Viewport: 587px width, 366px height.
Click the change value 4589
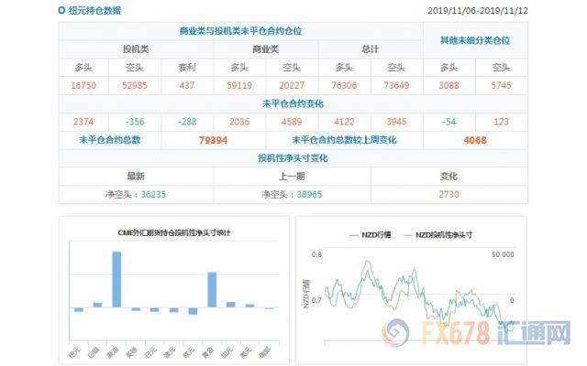click(x=292, y=122)
